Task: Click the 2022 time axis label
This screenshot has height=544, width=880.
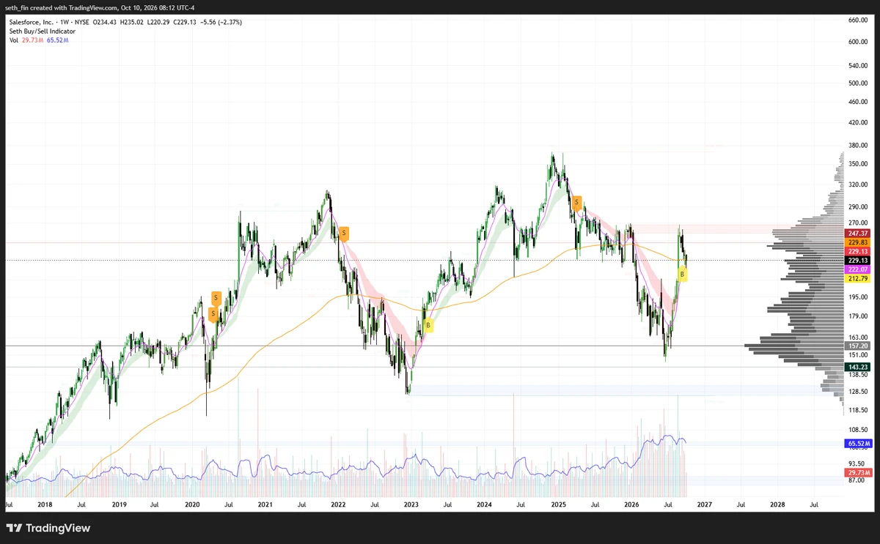Action: (338, 504)
